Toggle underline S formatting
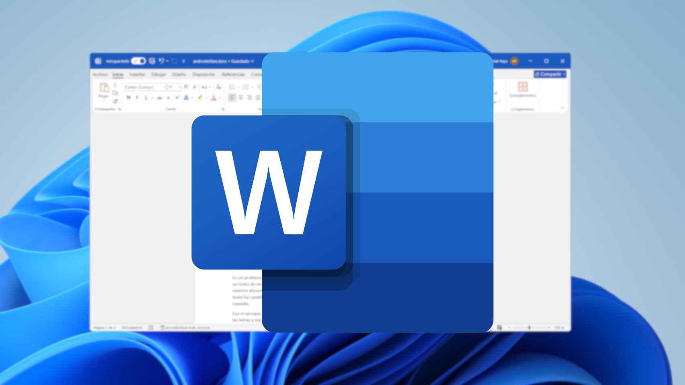This screenshot has height=385, width=685. click(x=146, y=98)
